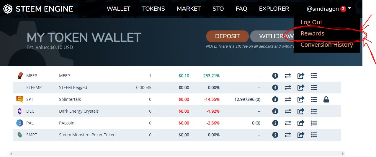The image size is (376, 157).
Task: Click the STEEMP balance 0.00045
Action: [x=144, y=88]
